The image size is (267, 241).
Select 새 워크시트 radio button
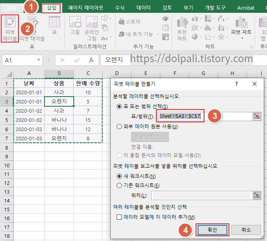coord(119,176)
